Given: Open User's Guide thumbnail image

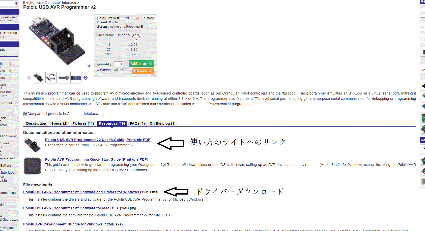Looking at the screenshot, I should click(x=32, y=145).
